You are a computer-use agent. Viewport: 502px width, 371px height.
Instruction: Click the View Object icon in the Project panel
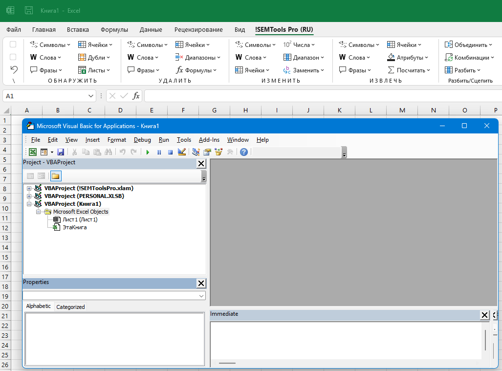click(41, 176)
